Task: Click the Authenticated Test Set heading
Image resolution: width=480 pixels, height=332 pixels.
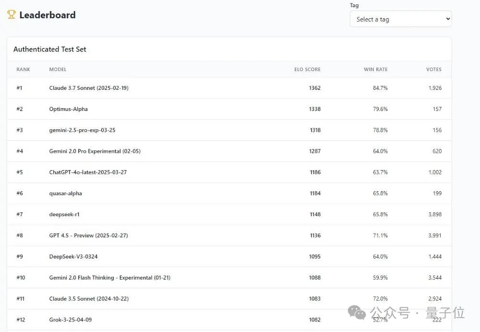Action: coord(50,49)
